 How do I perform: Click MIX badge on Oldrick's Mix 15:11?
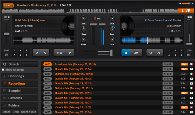tap(48, 88)
